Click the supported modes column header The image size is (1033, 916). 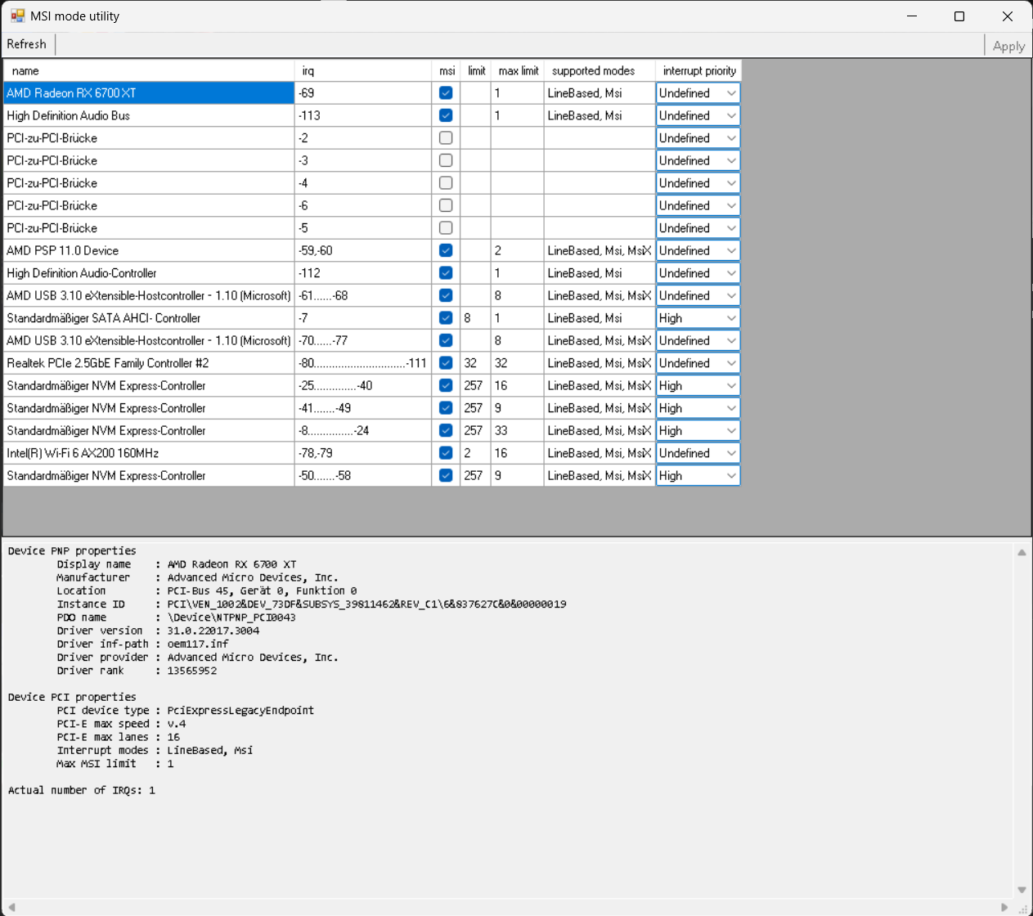(x=600, y=71)
